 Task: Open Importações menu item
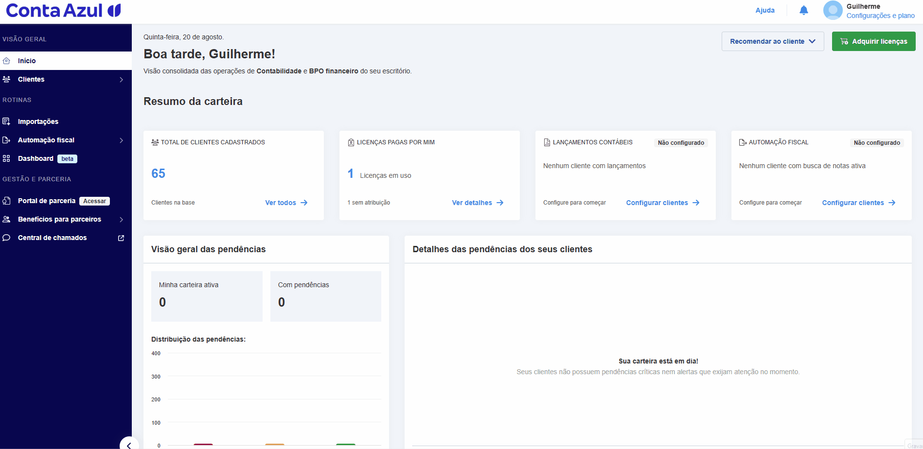pos(66,121)
